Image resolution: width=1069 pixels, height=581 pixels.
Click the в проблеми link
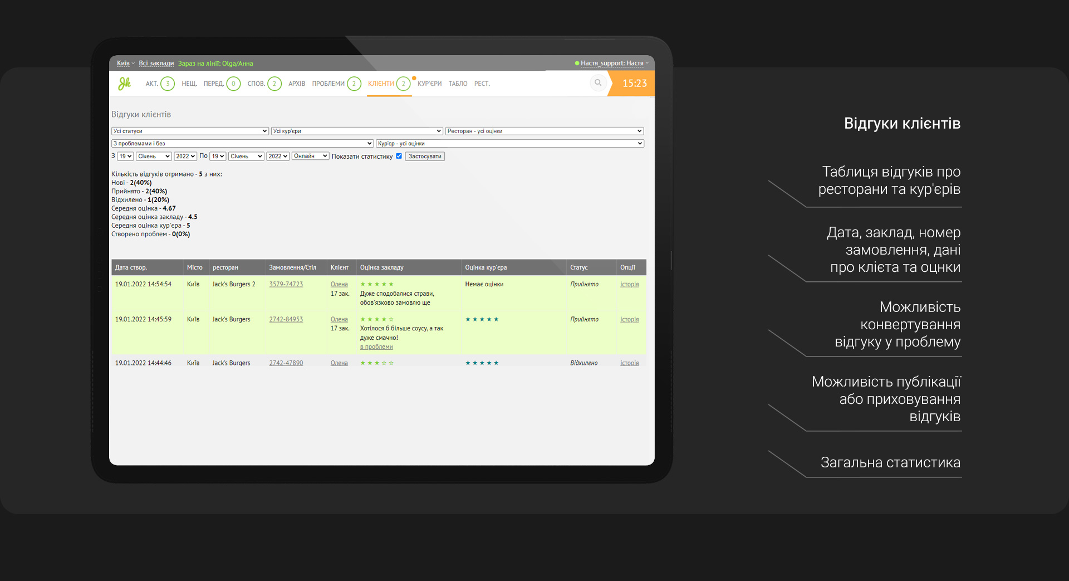376,346
